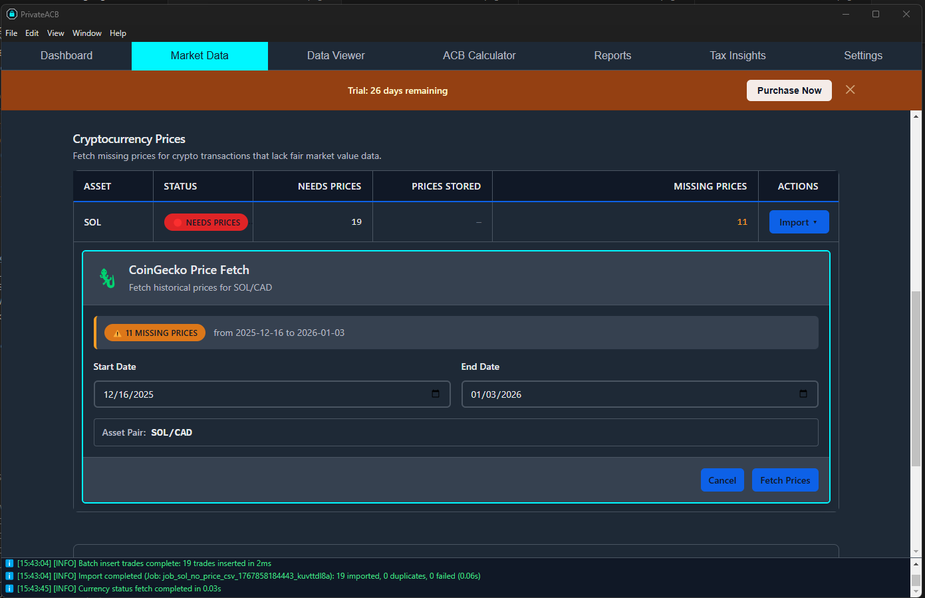The image size is (925, 598).
Task: Switch to the Dashboard tab
Action: 66,56
